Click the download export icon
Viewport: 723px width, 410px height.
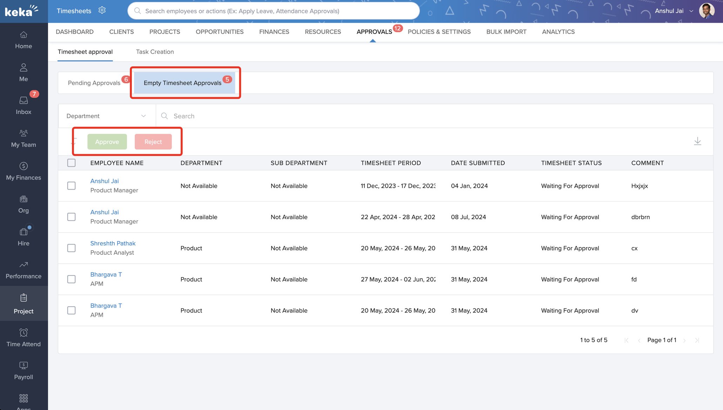tap(698, 141)
